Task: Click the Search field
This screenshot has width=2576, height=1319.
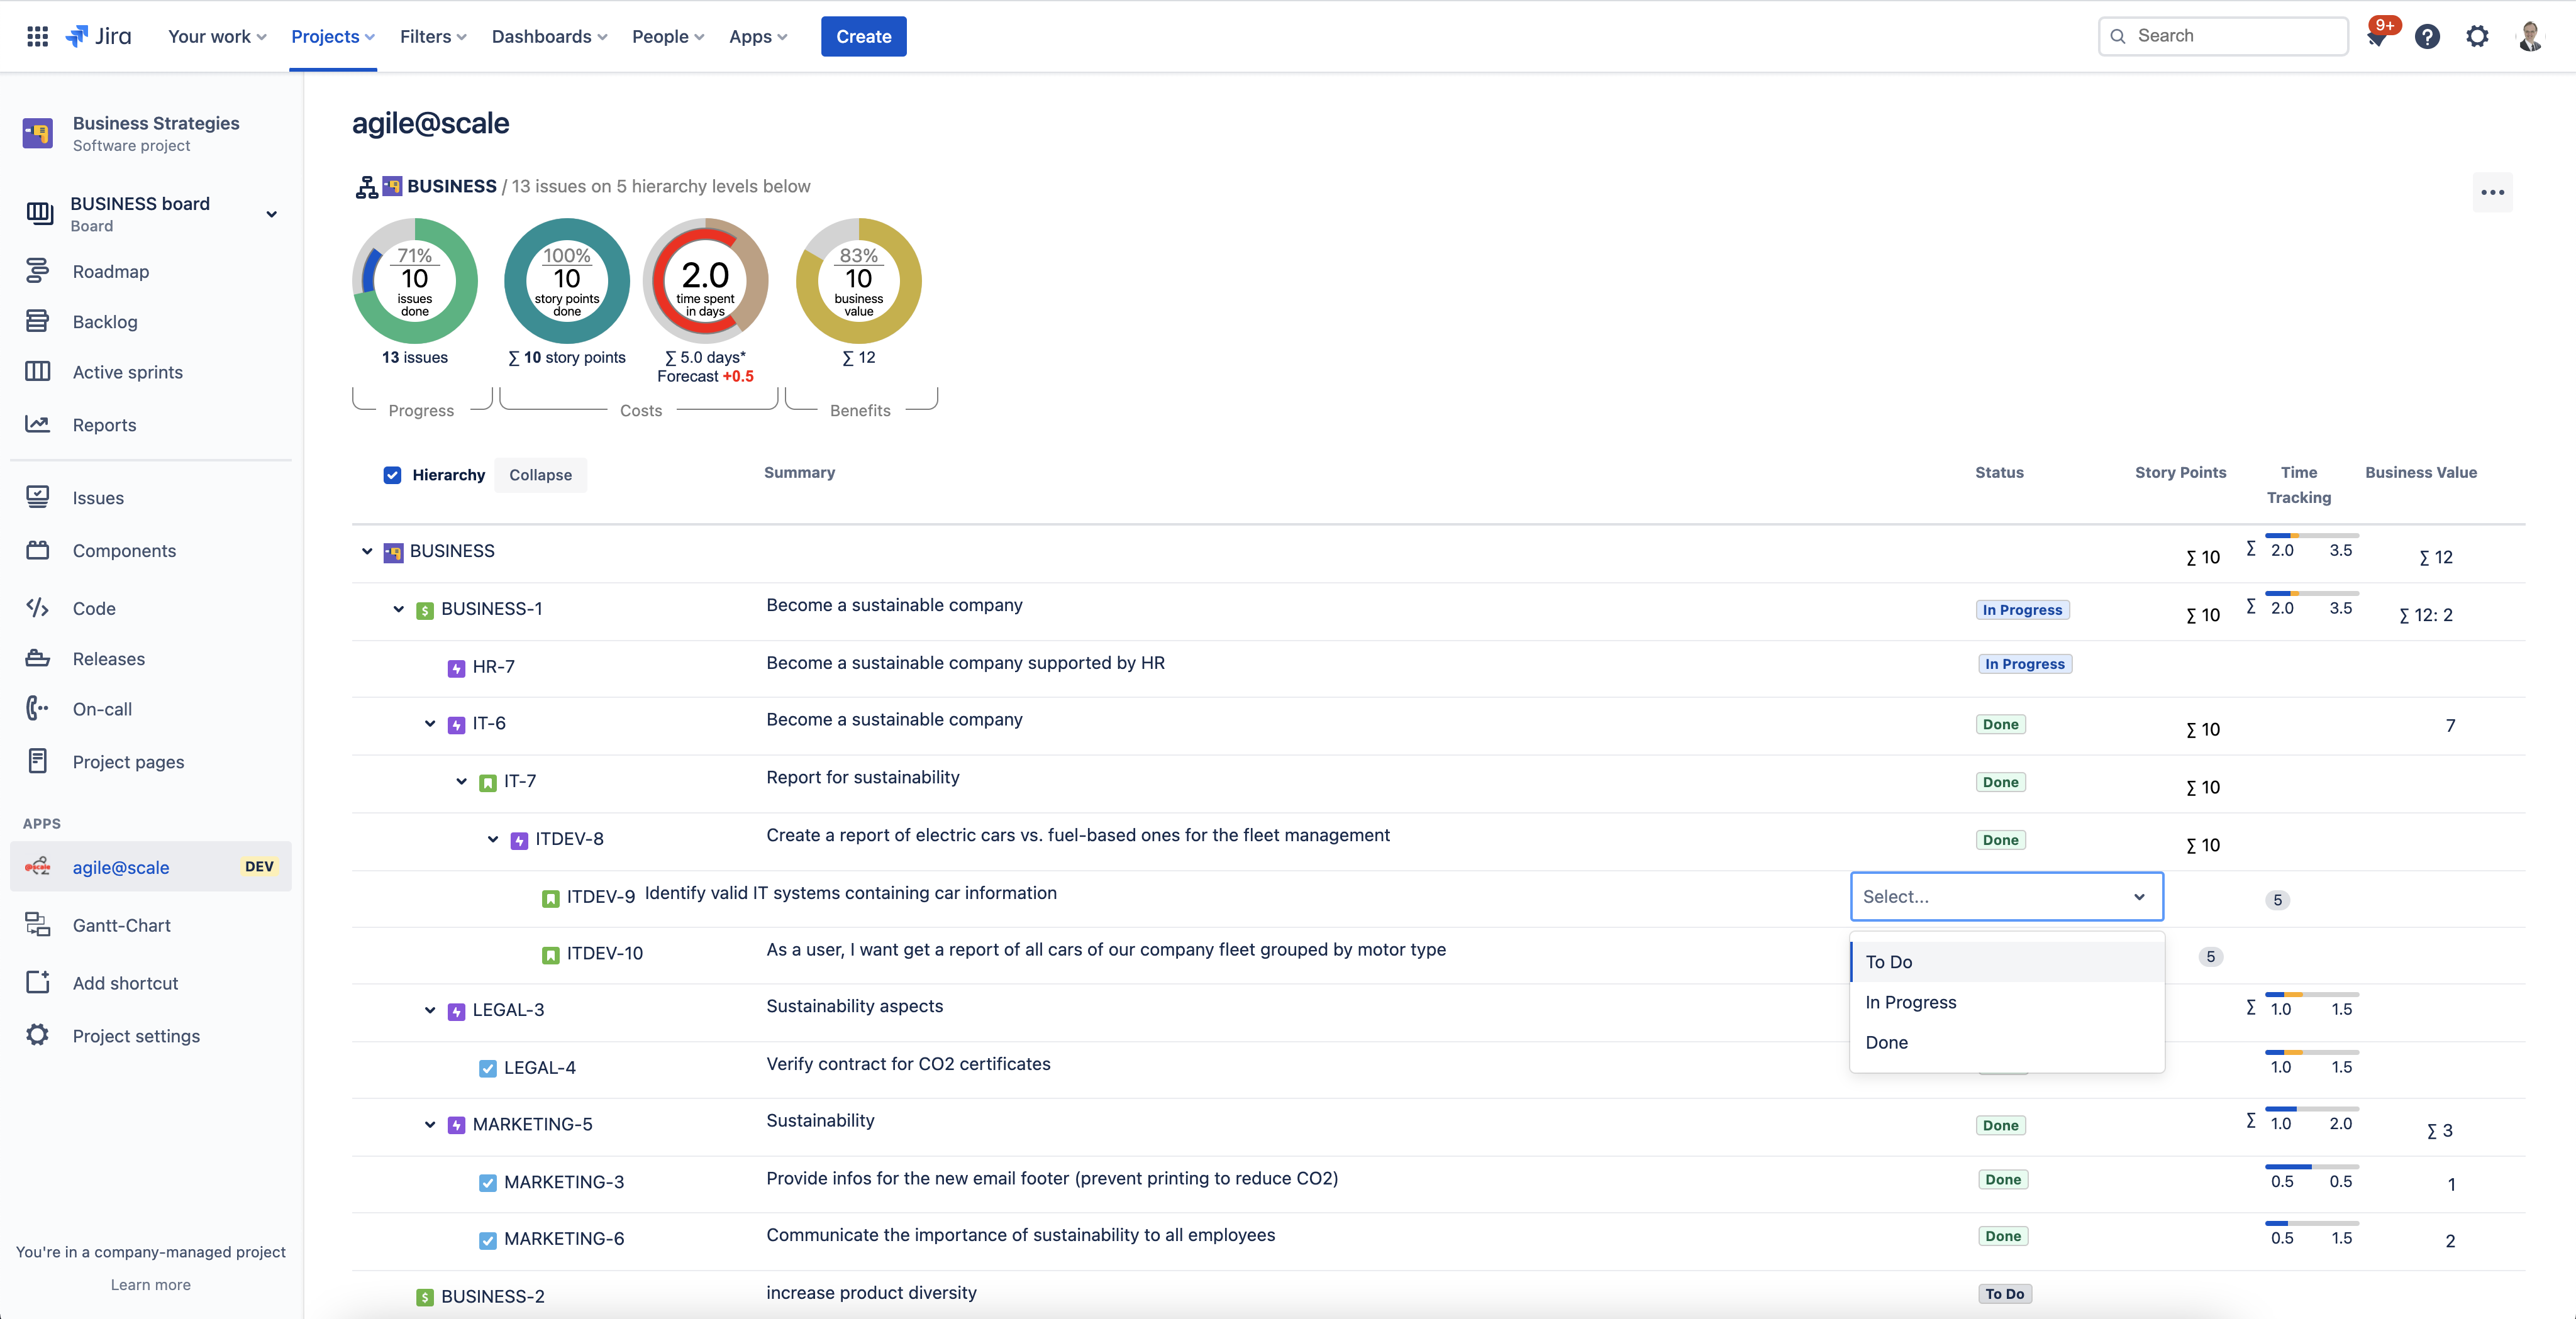Action: pyautogui.click(x=2222, y=35)
